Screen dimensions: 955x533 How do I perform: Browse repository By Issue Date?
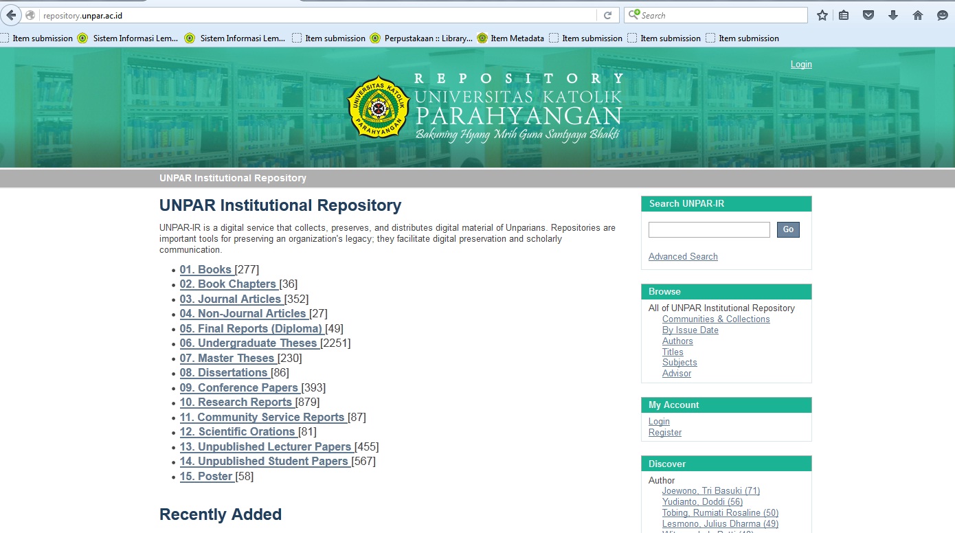(690, 330)
